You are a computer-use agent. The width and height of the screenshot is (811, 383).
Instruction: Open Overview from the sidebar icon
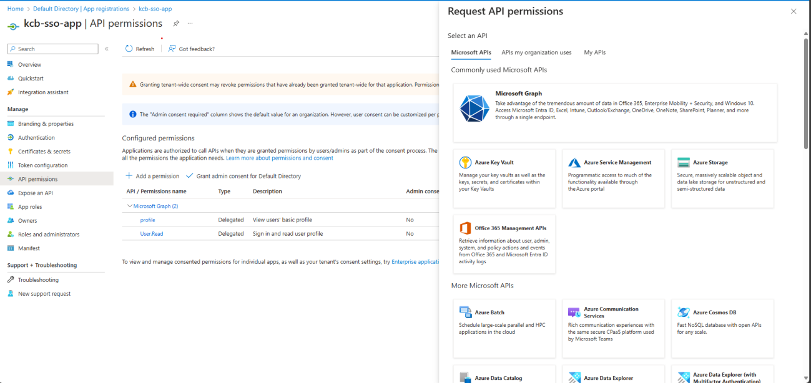pyautogui.click(x=11, y=64)
